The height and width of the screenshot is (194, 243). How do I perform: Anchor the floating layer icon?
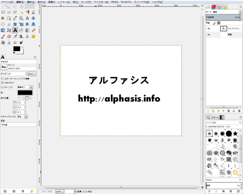[234, 111]
